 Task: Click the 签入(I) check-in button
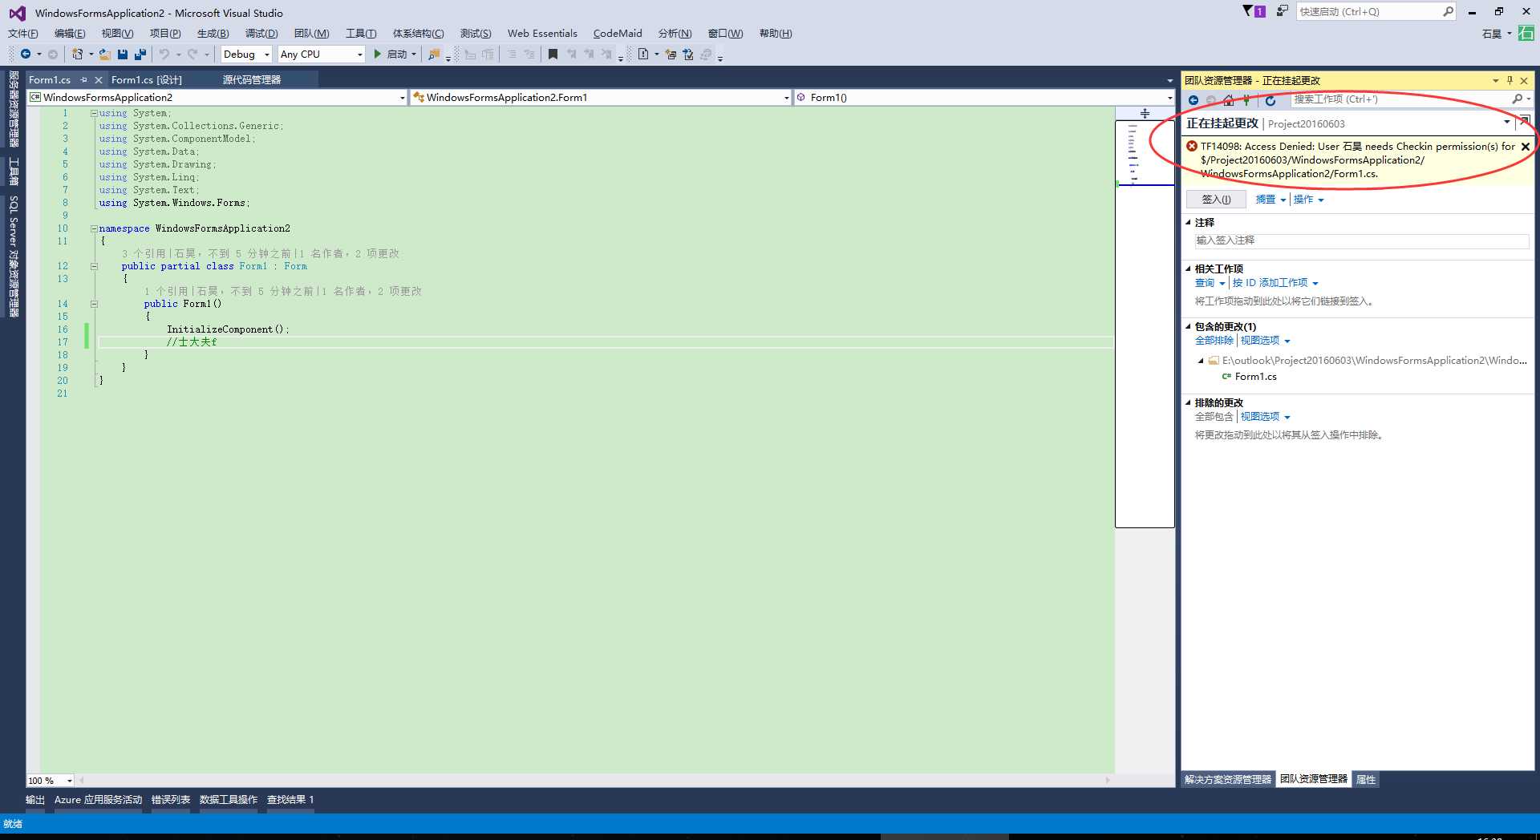pyautogui.click(x=1216, y=200)
